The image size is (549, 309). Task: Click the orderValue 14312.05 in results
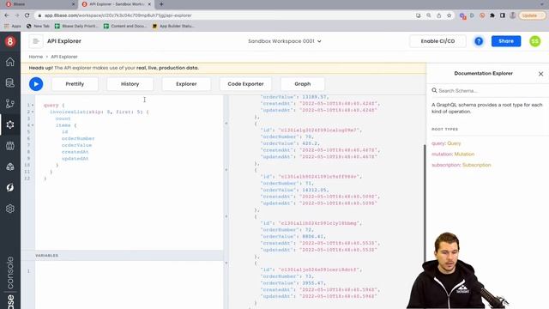tap(314, 190)
